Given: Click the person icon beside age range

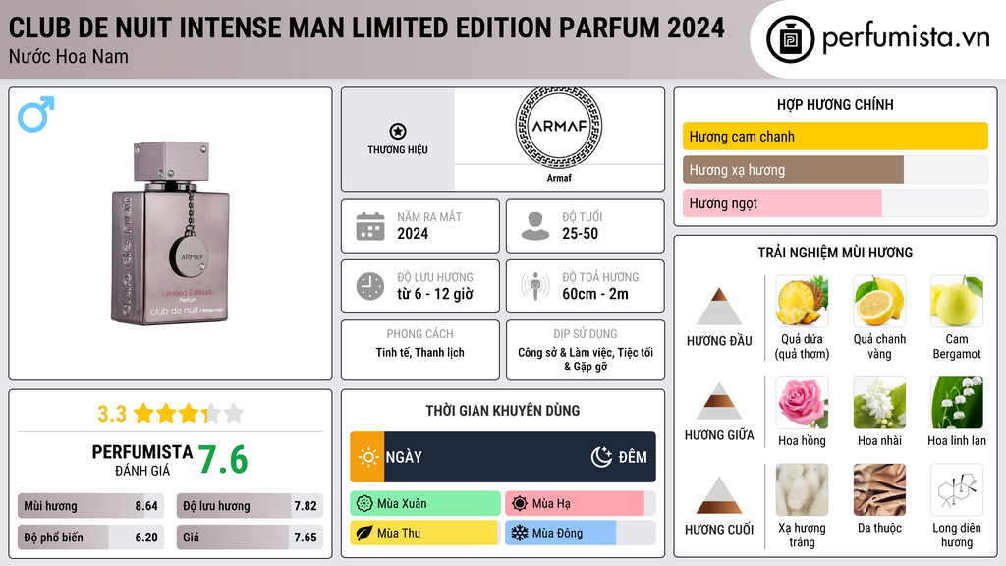Looking at the screenshot, I should coord(535,226).
